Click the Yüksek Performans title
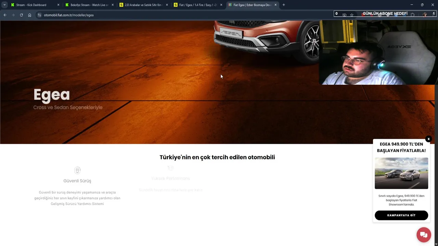This screenshot has width=438, height=246. click(170, 178)
